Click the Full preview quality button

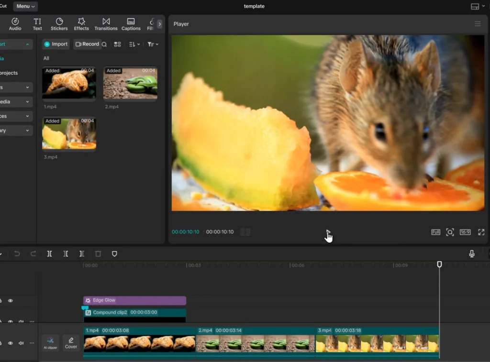pos(435,232)
